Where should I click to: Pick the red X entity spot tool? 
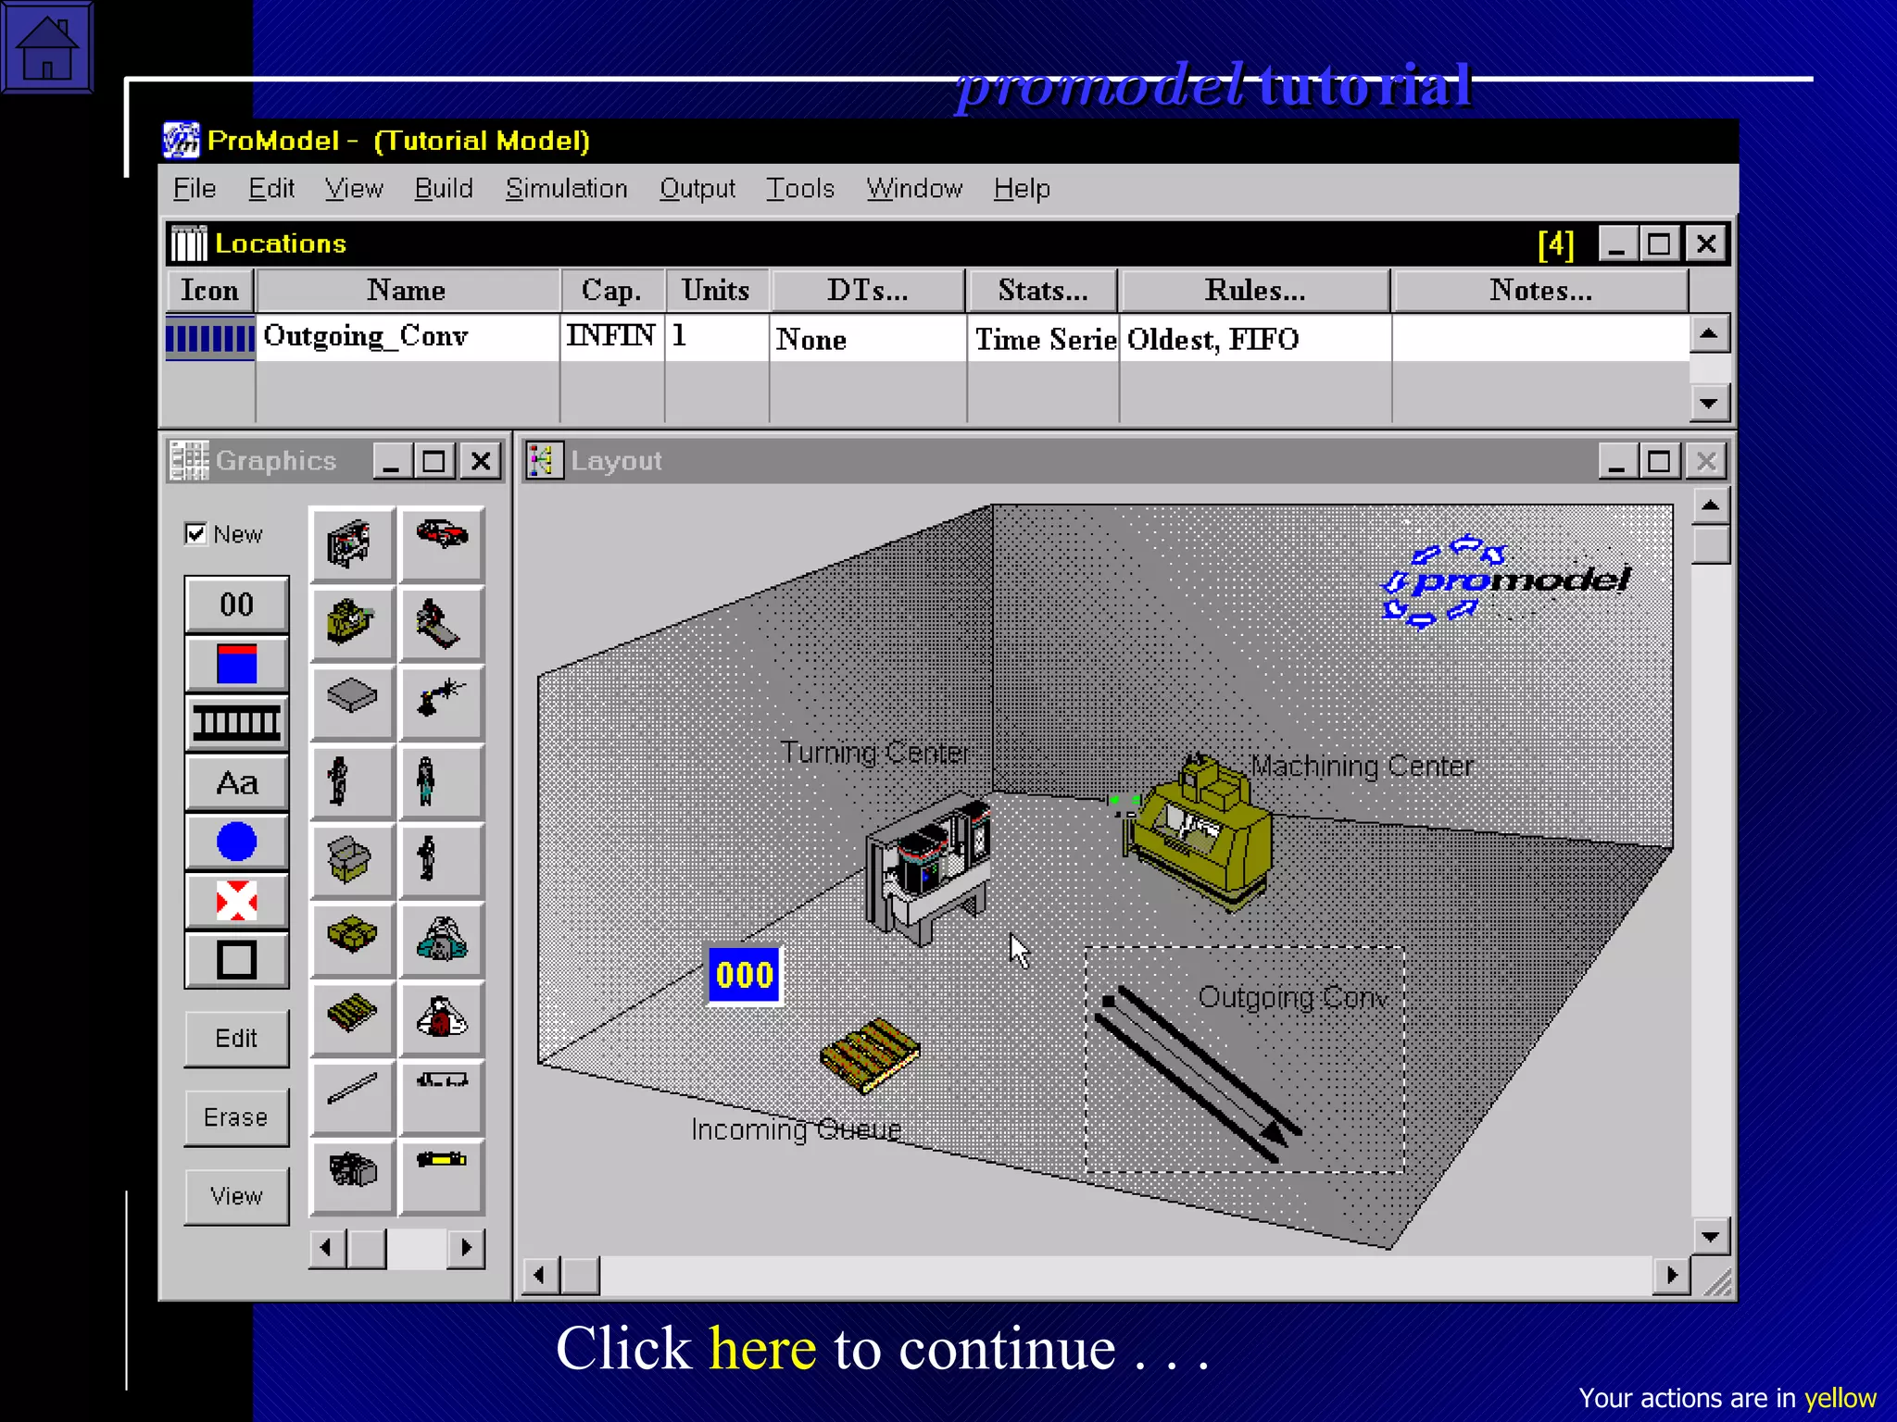click(236, 901)
